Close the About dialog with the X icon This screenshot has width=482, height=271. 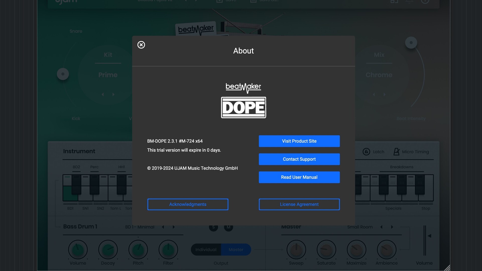tap(141, 45)
